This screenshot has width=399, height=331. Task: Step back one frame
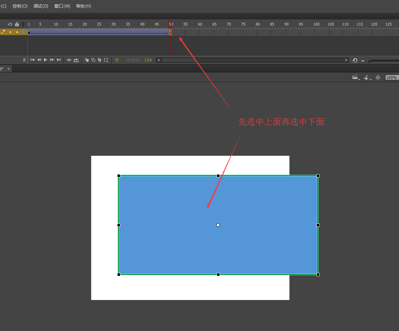click(x=39, y=60)
